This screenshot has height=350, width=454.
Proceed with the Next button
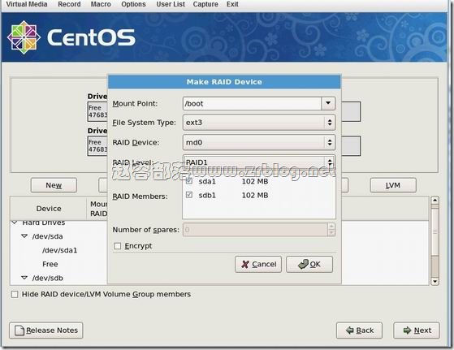(417, 331)
